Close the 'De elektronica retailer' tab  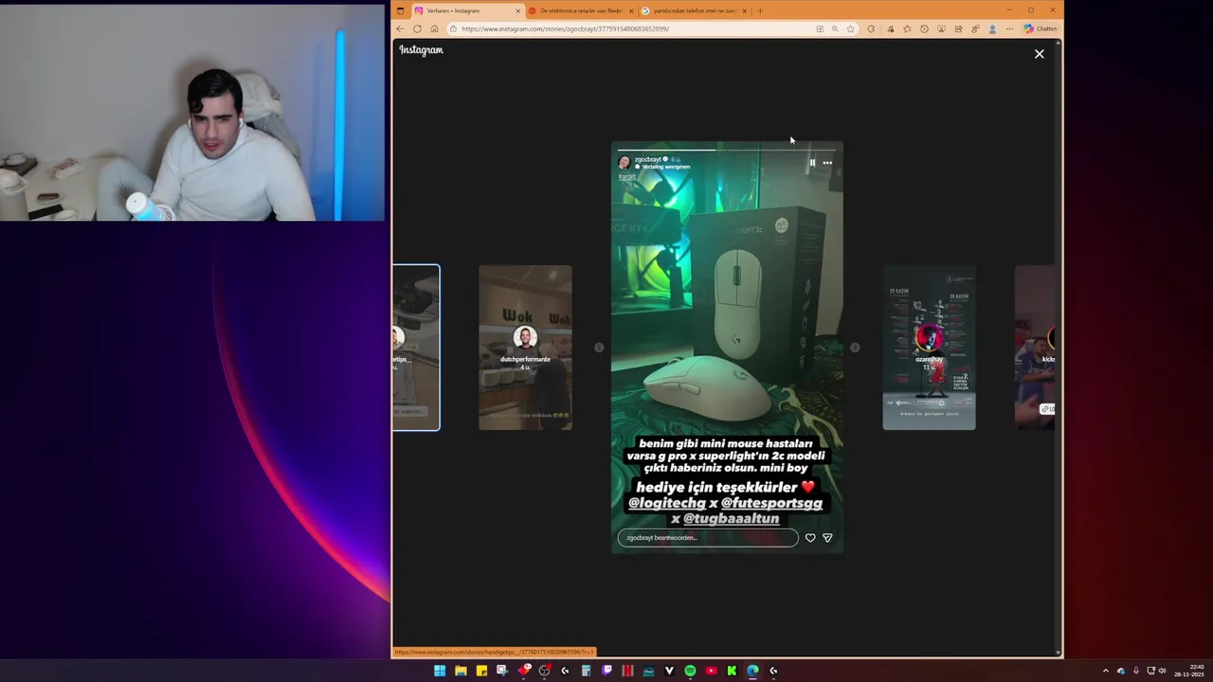(631, 10)
